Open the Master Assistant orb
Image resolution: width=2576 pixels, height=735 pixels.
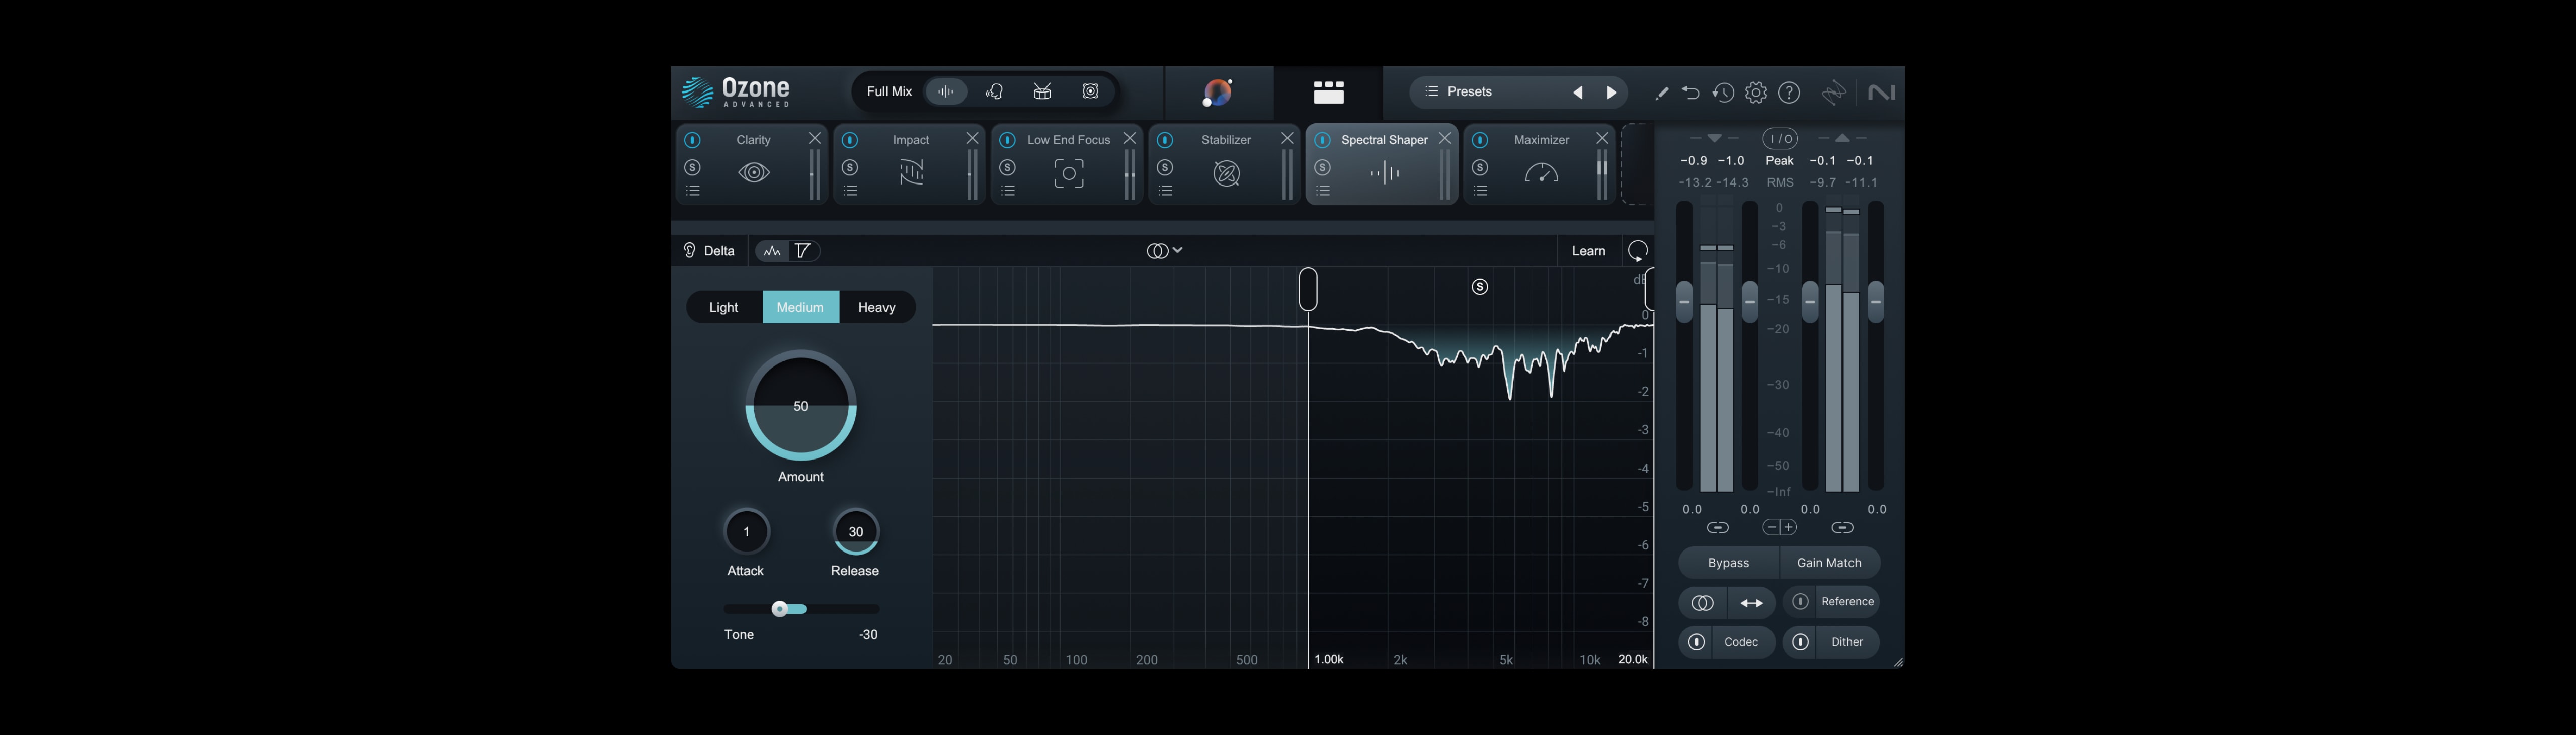(x=1218, y=93)
